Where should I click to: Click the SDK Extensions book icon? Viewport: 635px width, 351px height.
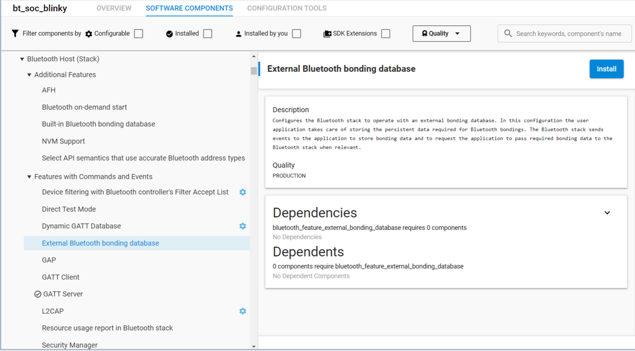(x=327, y=33)
